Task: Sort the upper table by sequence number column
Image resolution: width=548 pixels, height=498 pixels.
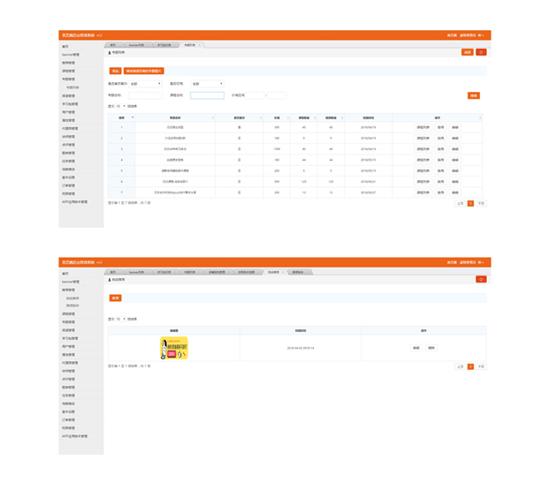Action: click(x=122, y=117)
